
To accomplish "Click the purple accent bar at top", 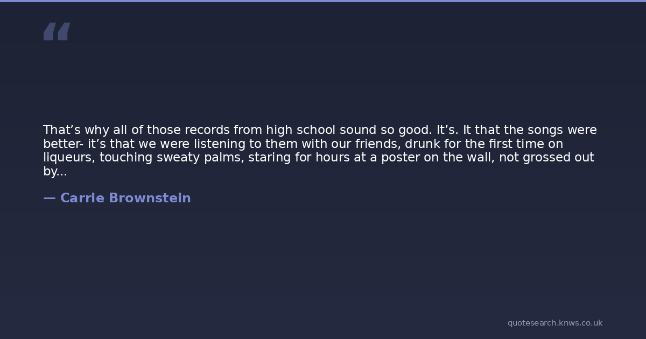I will [x=323, y=1].
